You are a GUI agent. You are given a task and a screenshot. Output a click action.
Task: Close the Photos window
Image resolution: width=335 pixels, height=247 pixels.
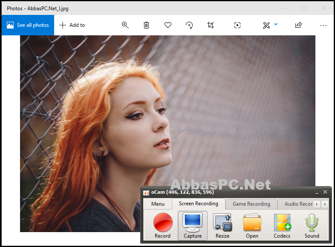coord(324,8)
